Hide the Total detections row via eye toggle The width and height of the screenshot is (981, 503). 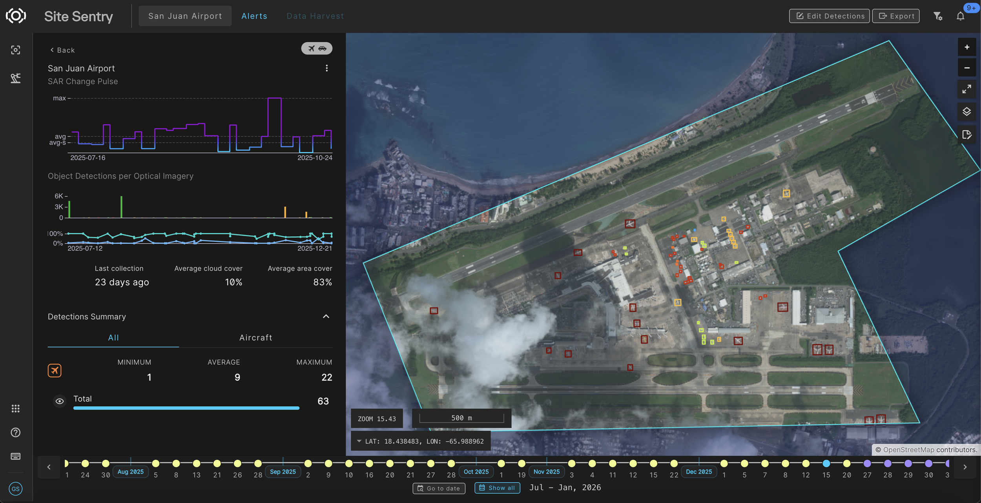coord(60,401)
